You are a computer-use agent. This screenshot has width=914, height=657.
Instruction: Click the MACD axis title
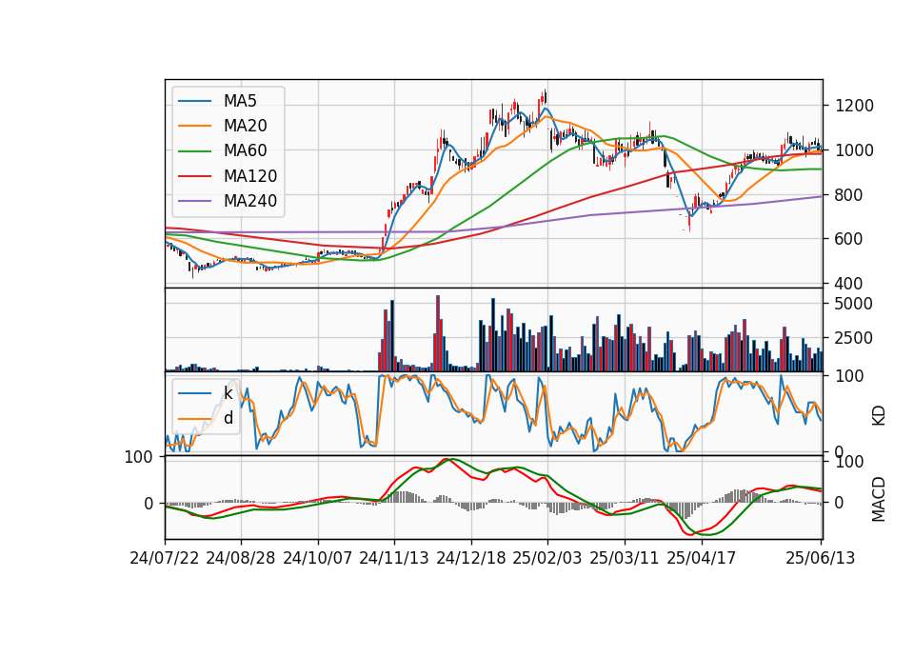(879, 500)
